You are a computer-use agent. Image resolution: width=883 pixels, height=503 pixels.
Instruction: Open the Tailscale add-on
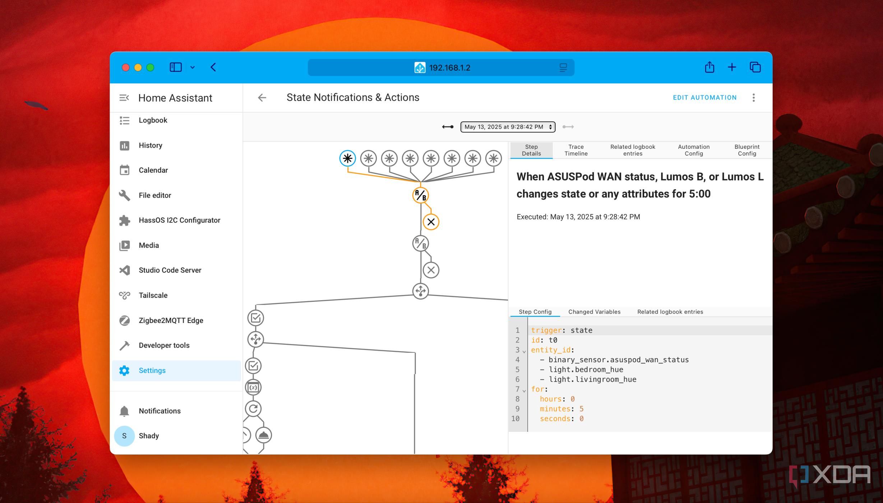[176, 295]
